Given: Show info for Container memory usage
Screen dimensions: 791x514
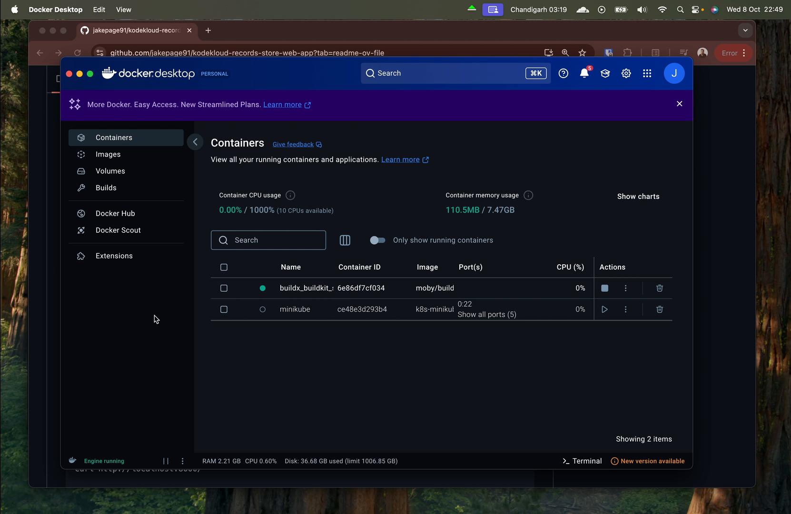Looking at the screenshot, I should pyautogui.click(x=528, y=195).
